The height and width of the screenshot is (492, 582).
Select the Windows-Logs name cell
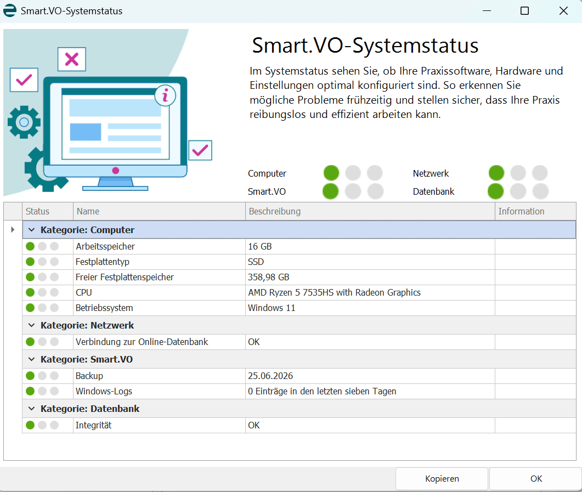159,391
